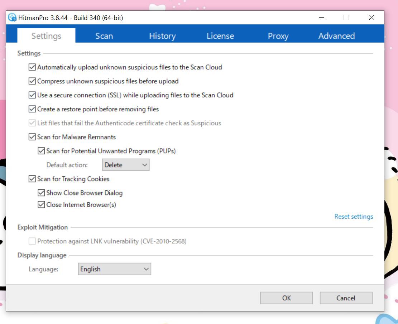Toggle Compress unknown suspicious files before upload
This screenshot has height=324, width=398.
[x=32, y=81]
